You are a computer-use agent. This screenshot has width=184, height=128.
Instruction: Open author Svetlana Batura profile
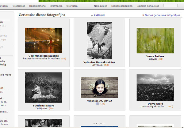point(43,106)
